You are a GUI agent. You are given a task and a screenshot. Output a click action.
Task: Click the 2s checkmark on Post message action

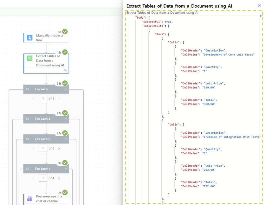tap(65, 192)
